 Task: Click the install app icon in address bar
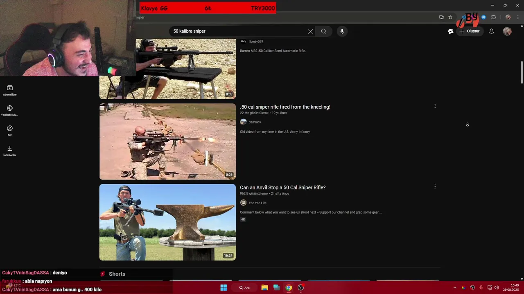[x=441, y=17]
